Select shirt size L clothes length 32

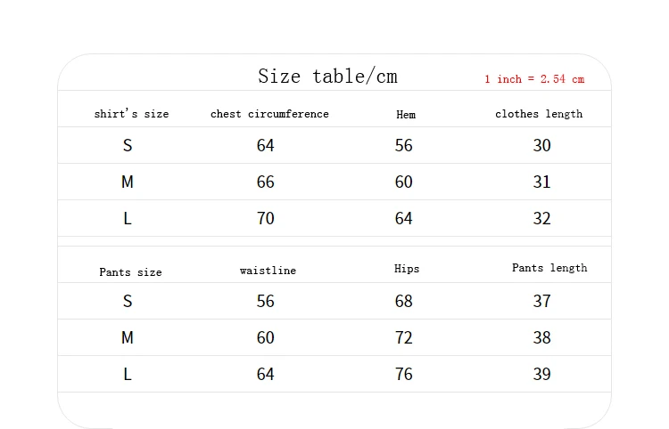point(542,219)
